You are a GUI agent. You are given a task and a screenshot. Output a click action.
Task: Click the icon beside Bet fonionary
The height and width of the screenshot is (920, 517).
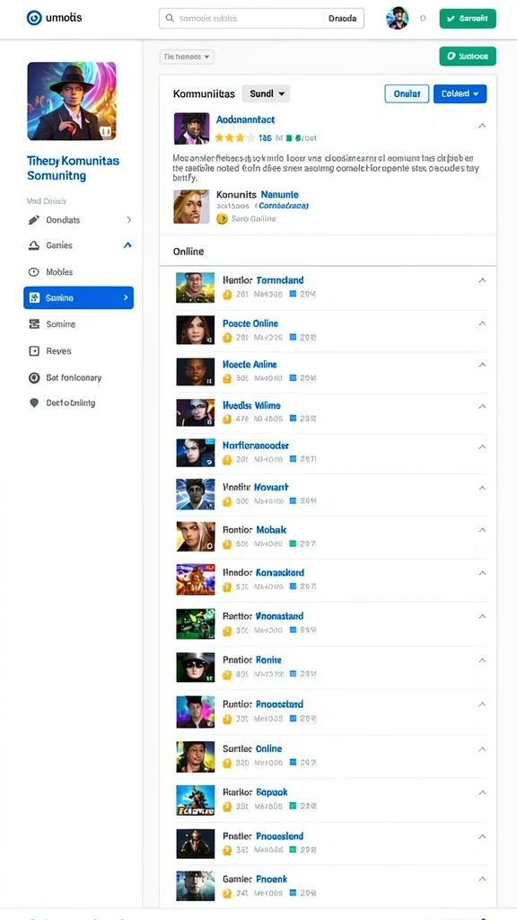tap(34, 378)
